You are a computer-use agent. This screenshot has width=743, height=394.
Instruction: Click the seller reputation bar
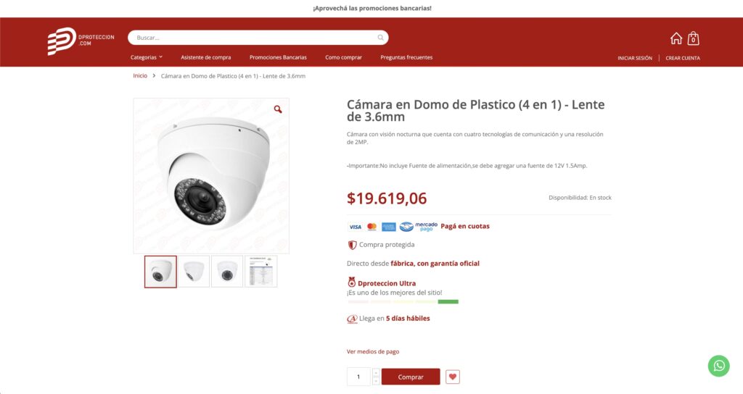[403, 301]
